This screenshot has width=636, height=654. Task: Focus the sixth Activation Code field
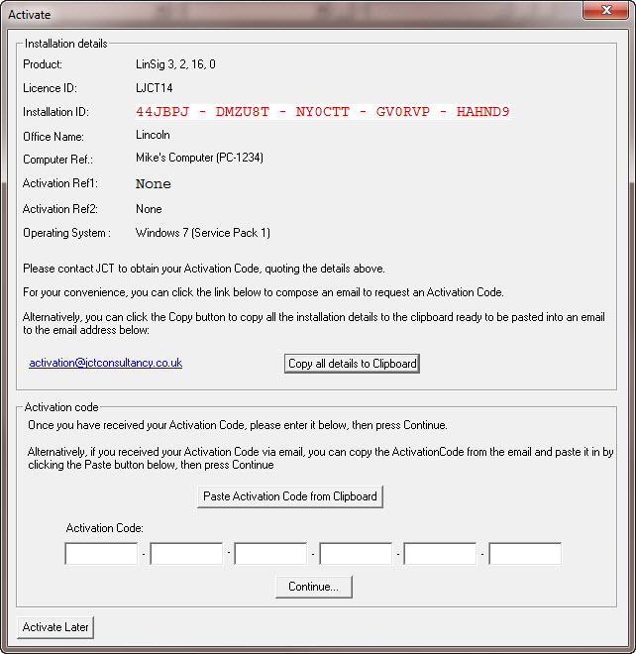pos(525,554)
